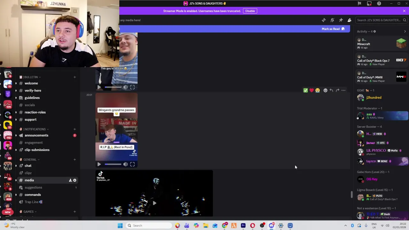This screenshot has height=230, width=409.
Task: Show hidden system tray icons
Action: tap(345, 226)
